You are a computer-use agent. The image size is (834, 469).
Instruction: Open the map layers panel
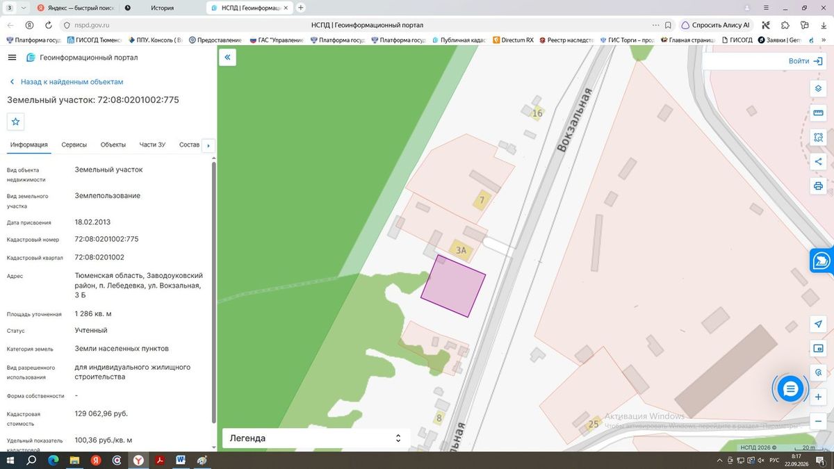818,89
